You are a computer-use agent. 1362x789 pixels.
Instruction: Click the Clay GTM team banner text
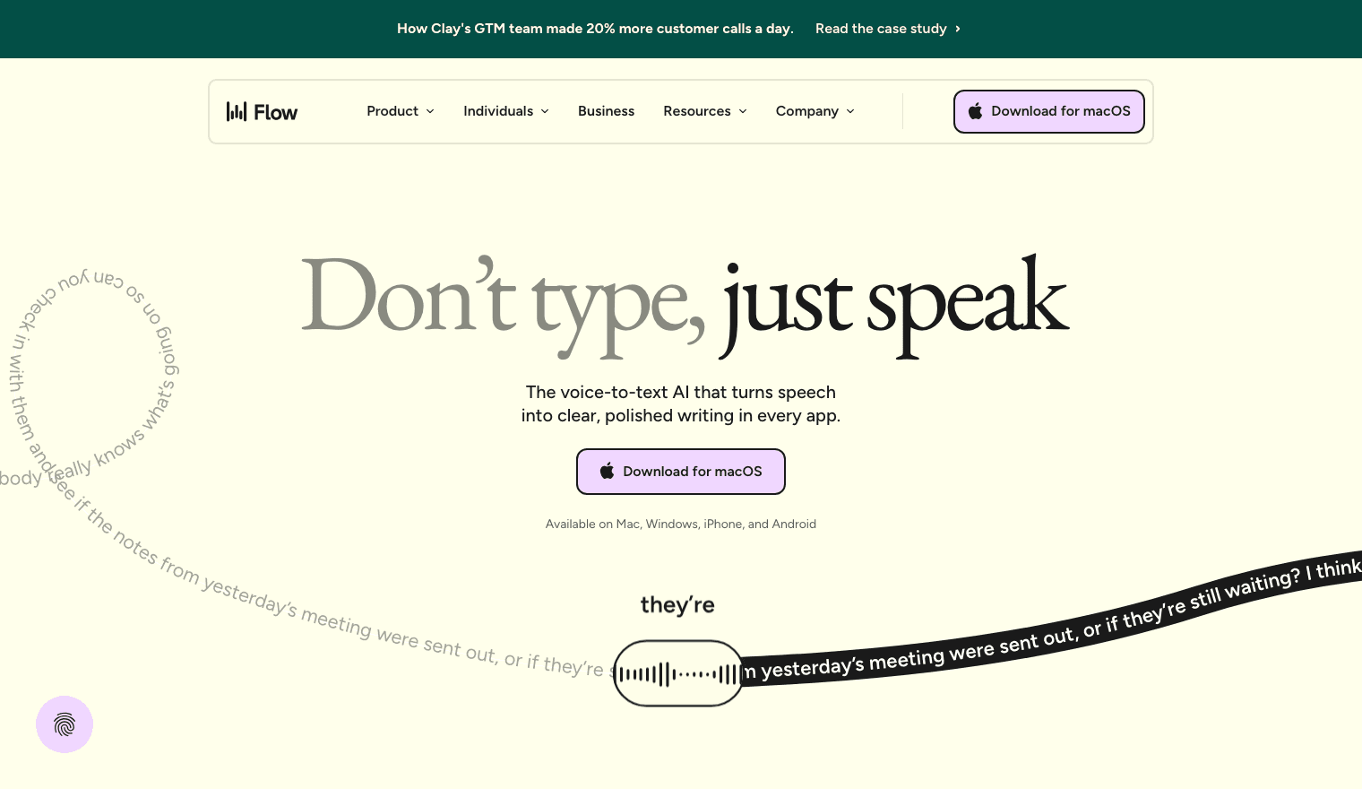click(595, 29)
